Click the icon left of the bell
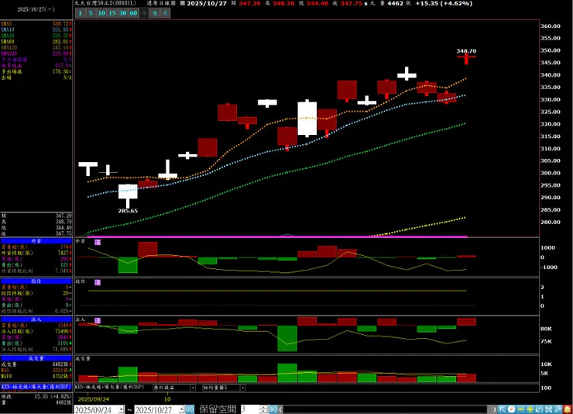Image resolution: width=573 pixels, height=414 pixels. (x=558, y=409)
